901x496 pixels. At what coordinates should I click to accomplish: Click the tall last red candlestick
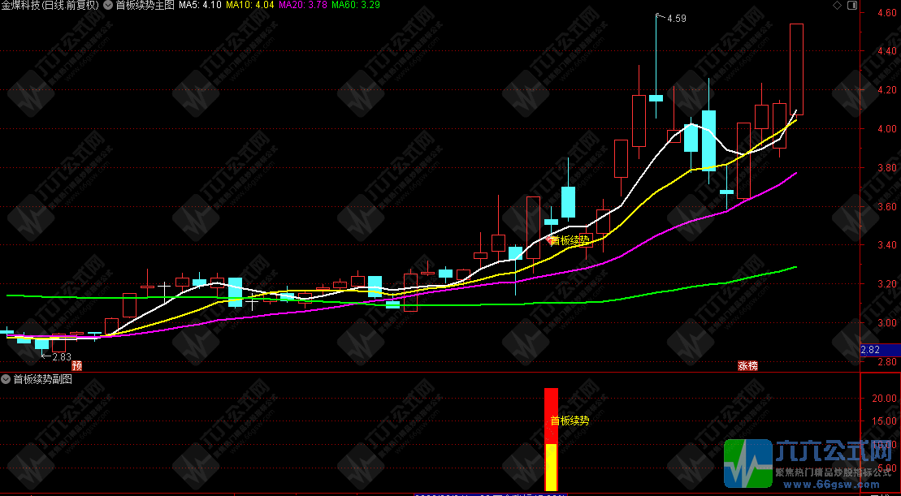click(796, 69)
